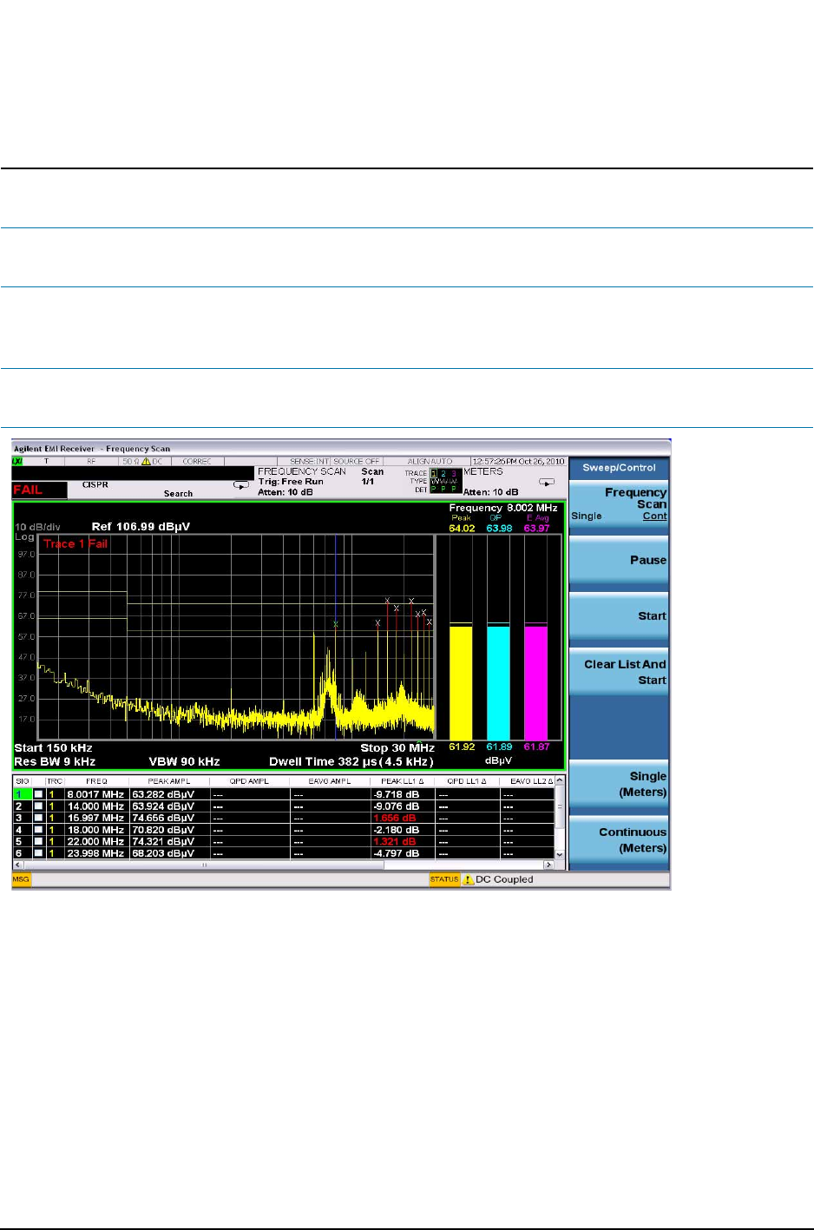The width and height of the screenshot is (814, 1230).
Task: Click the signal list down scroll arrow
Action: pyautogui.click(x=560, y=855)
